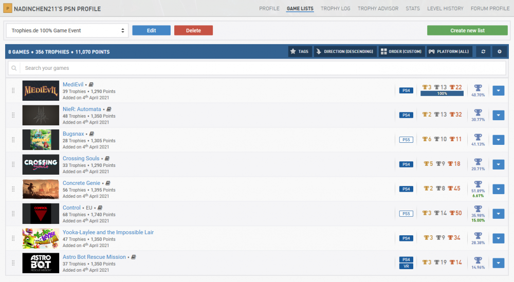Go to the Stats tab
The height and width of the screenshot is (282, 514).
click(x=412, y=9)
